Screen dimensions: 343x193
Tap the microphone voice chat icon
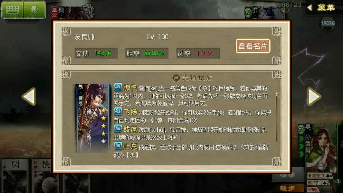tap(34, 10)
